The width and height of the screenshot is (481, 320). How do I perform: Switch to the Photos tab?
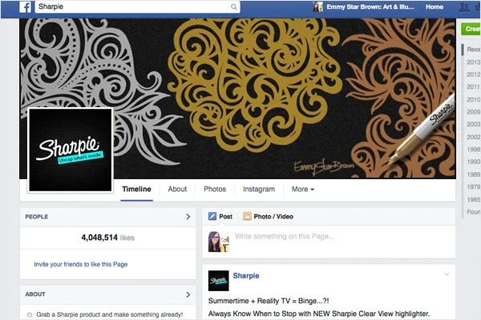215,190
